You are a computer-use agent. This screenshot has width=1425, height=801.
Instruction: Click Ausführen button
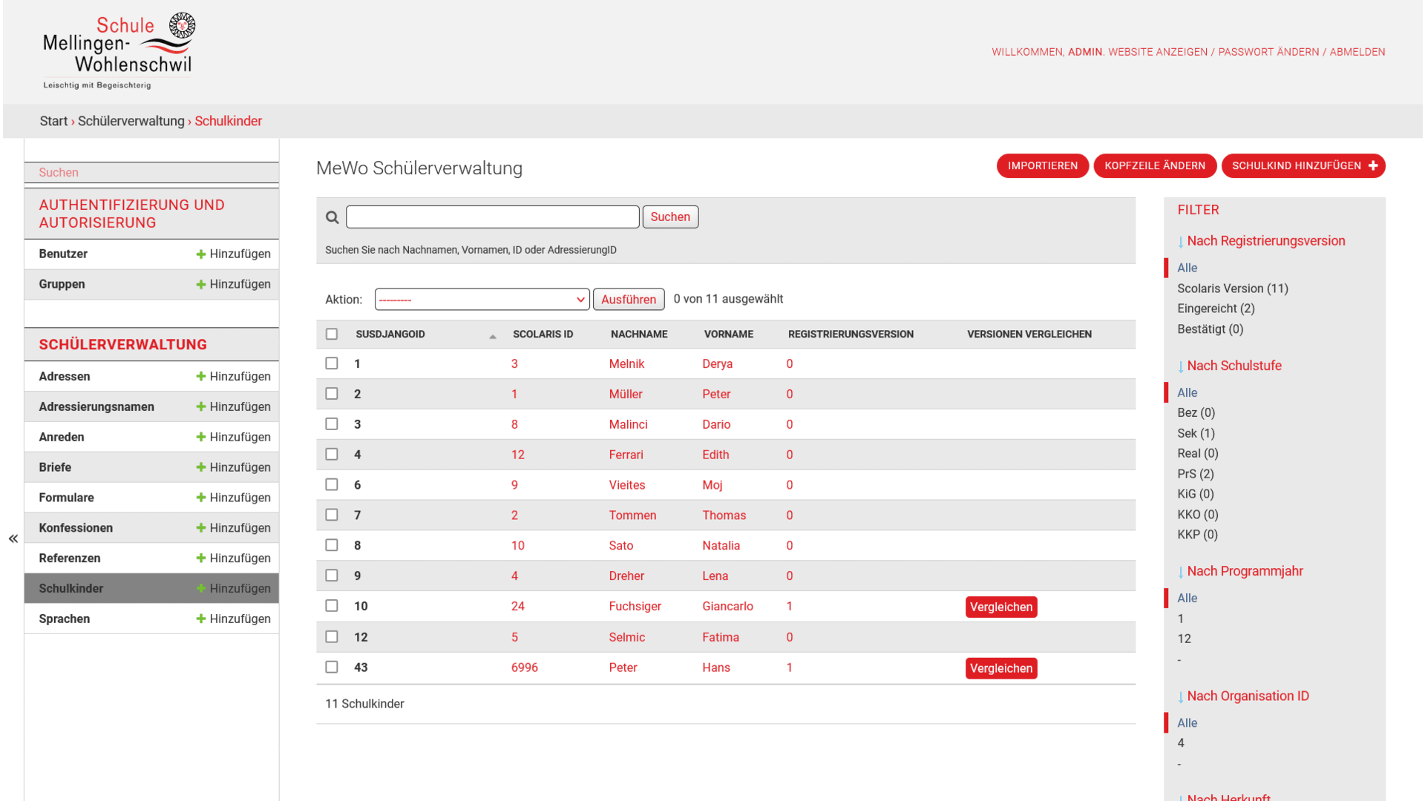point(629,300)
